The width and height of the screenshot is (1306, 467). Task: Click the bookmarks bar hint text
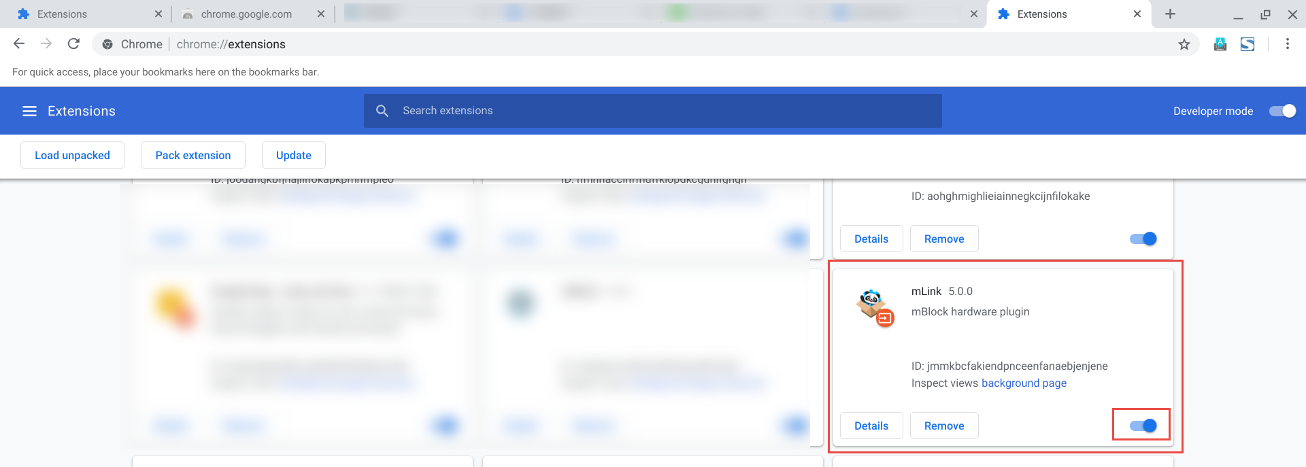(x=165, y=72)
